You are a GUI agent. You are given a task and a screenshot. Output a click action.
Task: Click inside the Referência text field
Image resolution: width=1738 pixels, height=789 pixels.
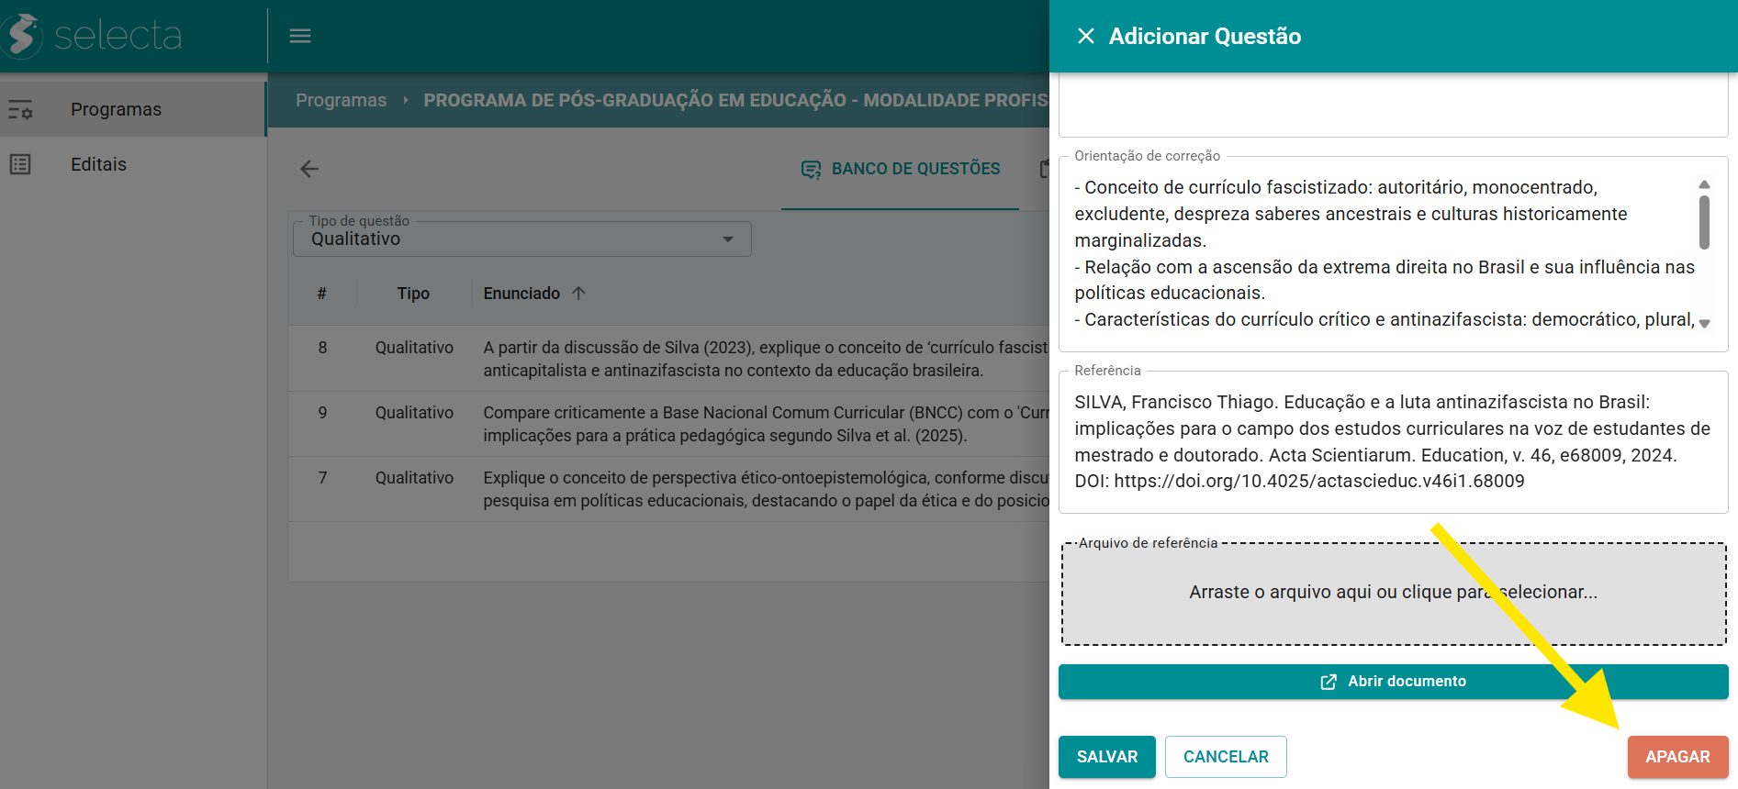tap(1392, 441)
